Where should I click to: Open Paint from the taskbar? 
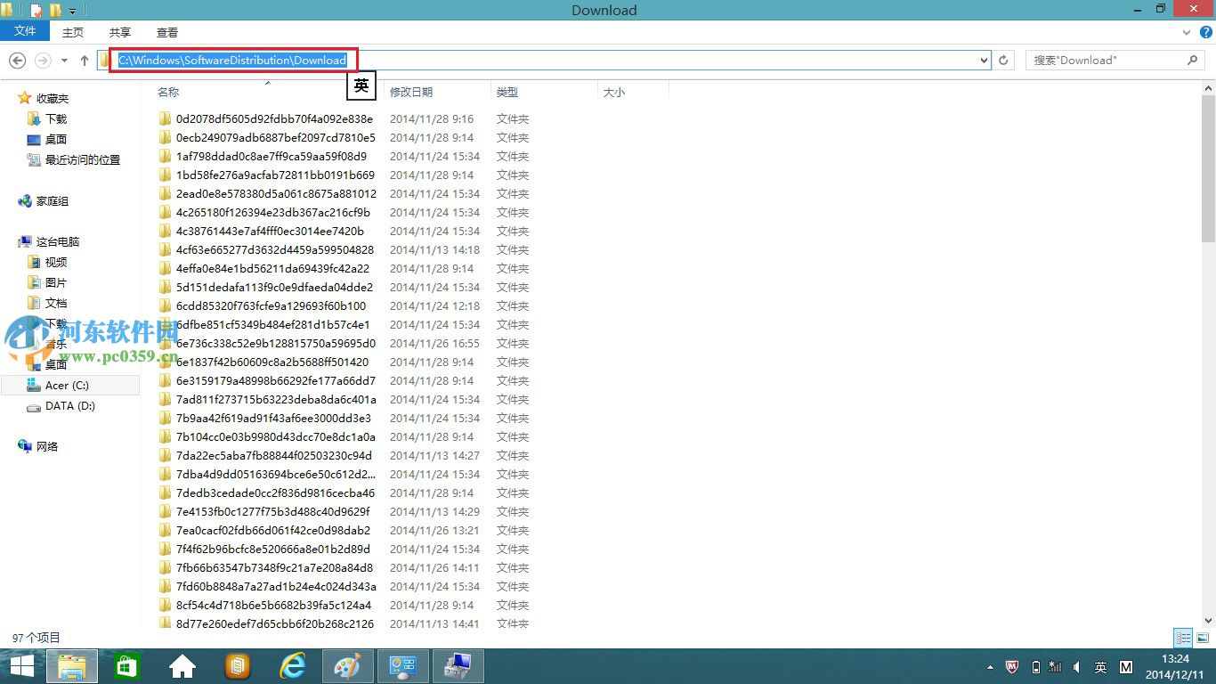point(347,665)
